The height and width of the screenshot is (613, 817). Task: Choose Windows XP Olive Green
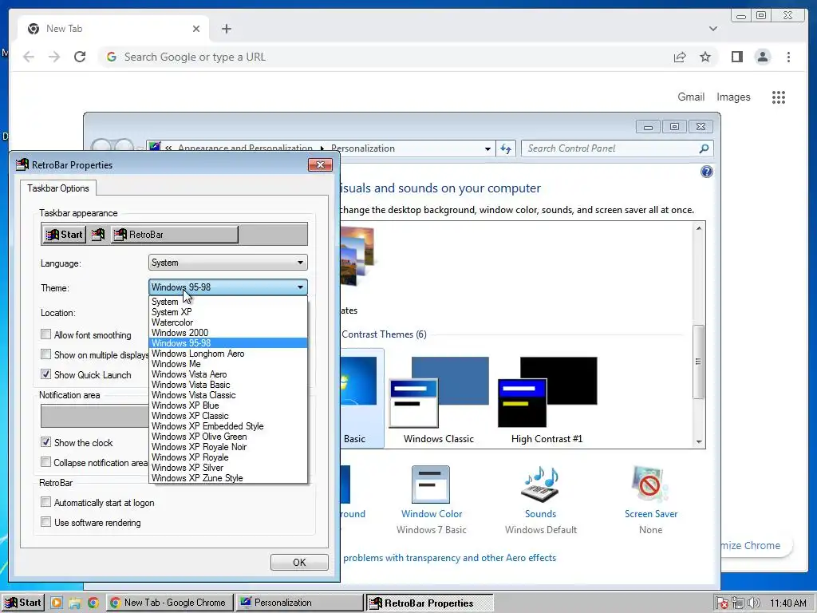(227, 437)
